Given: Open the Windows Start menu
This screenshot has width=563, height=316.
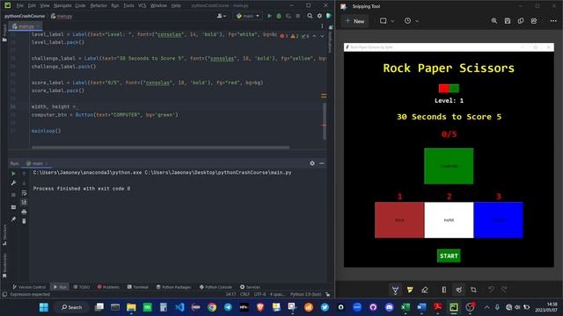Looking at the screenshot, I should pos(44,307).
